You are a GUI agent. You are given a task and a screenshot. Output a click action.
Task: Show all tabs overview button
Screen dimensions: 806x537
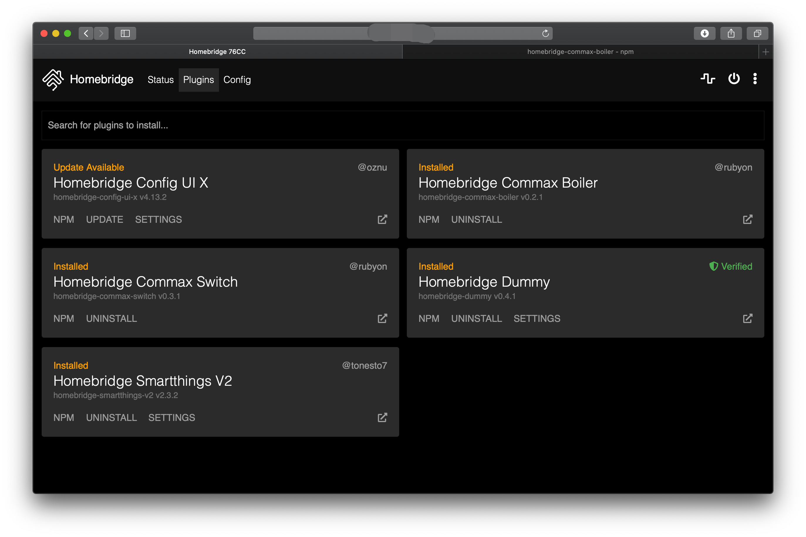click(x=757, y=33)
